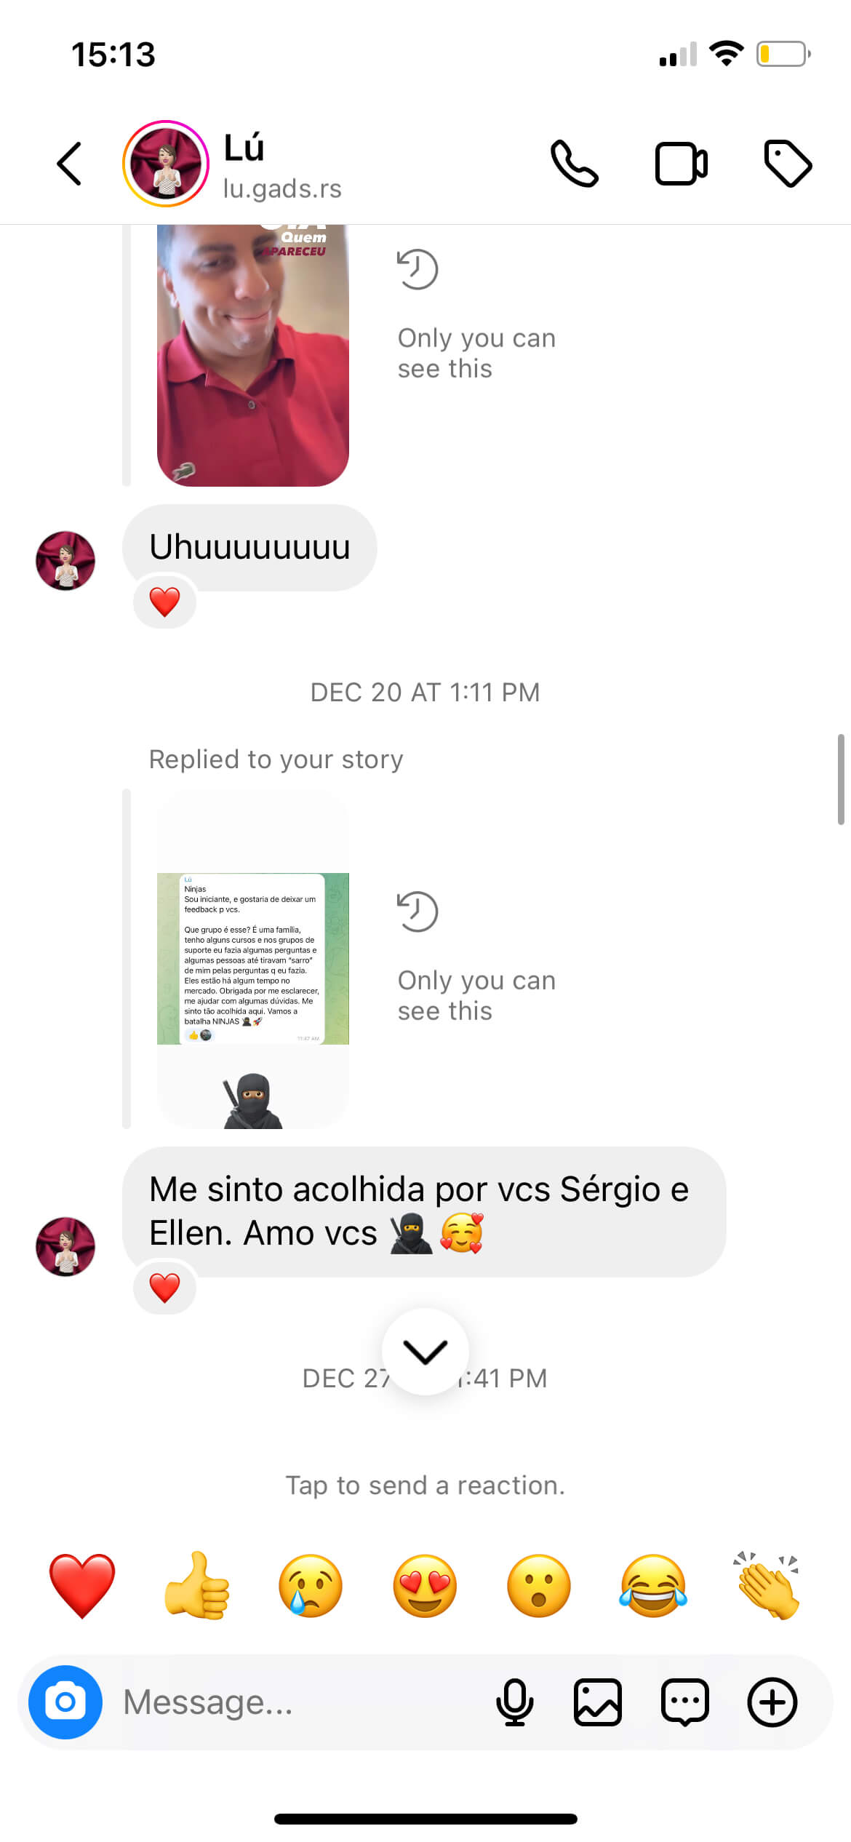Tap the microphone voice message icon
Screen dimensions: 851x1842
(514, 1702)
